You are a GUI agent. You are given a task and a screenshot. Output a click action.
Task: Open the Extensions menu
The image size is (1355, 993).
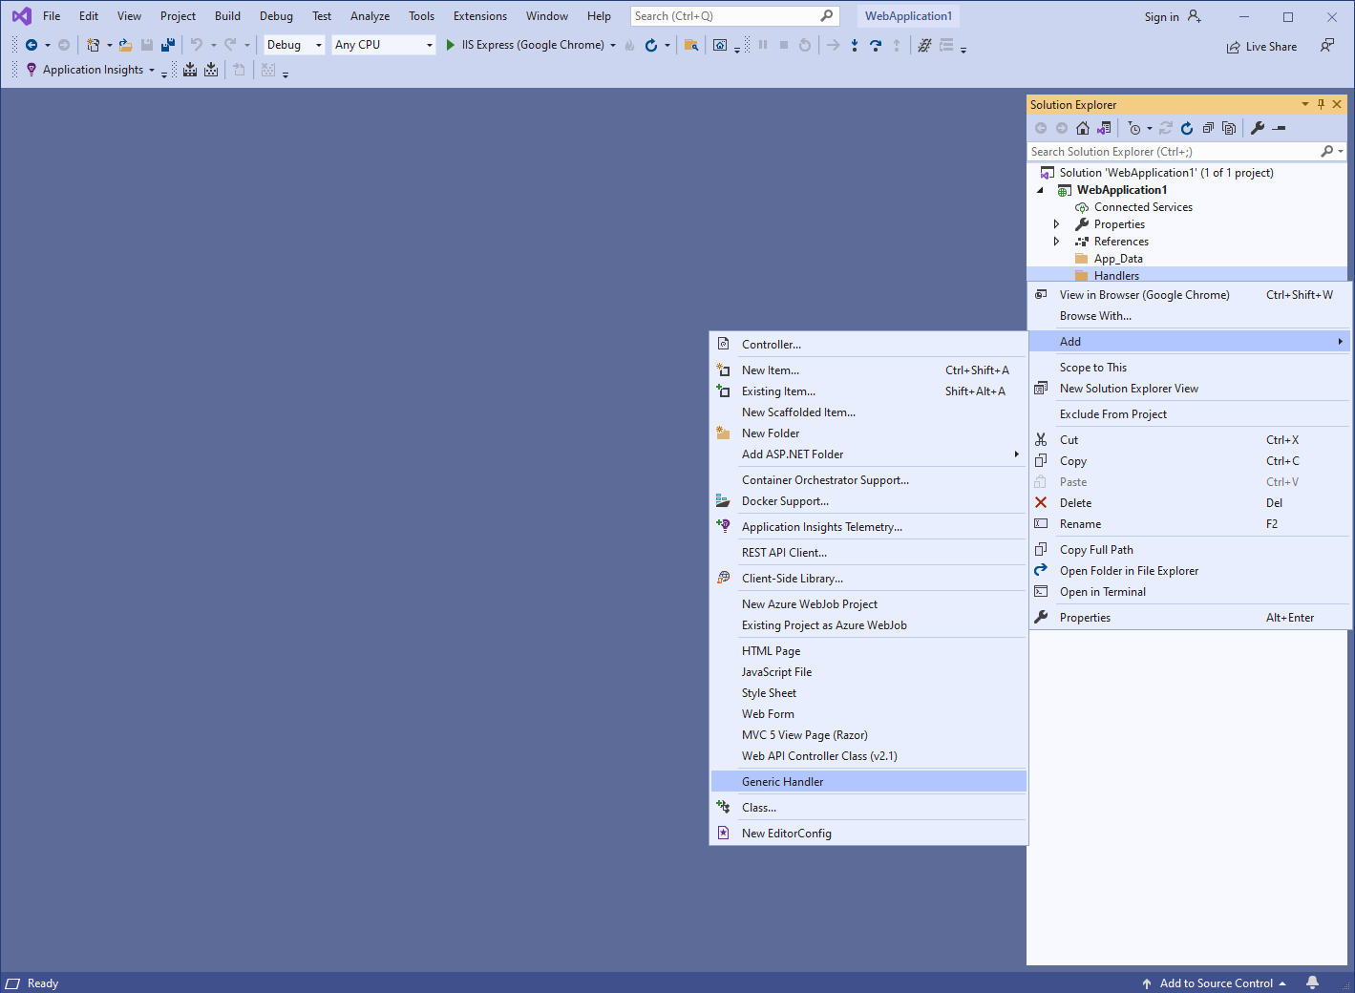(479, 16)
